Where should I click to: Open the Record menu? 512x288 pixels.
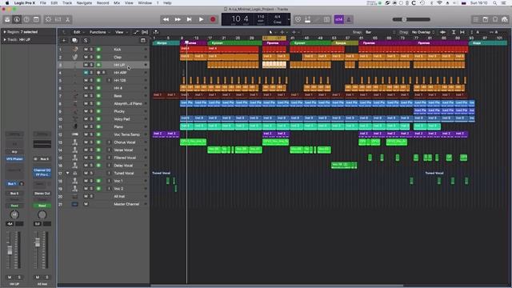click(x=103, y=3)
